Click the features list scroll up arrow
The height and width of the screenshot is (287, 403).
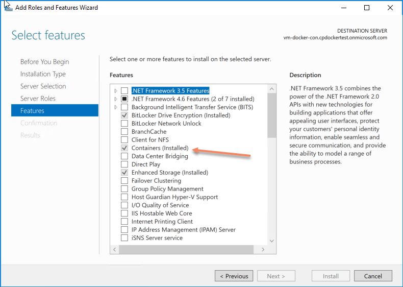[x=272, y=89]
